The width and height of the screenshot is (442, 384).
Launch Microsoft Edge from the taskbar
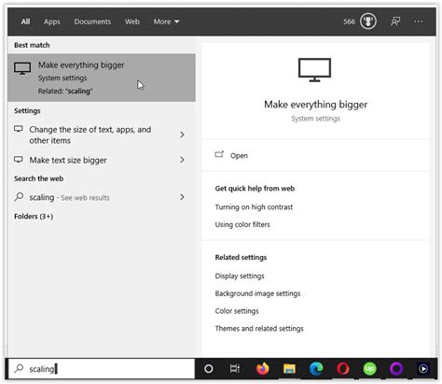(x=316, y=369)
